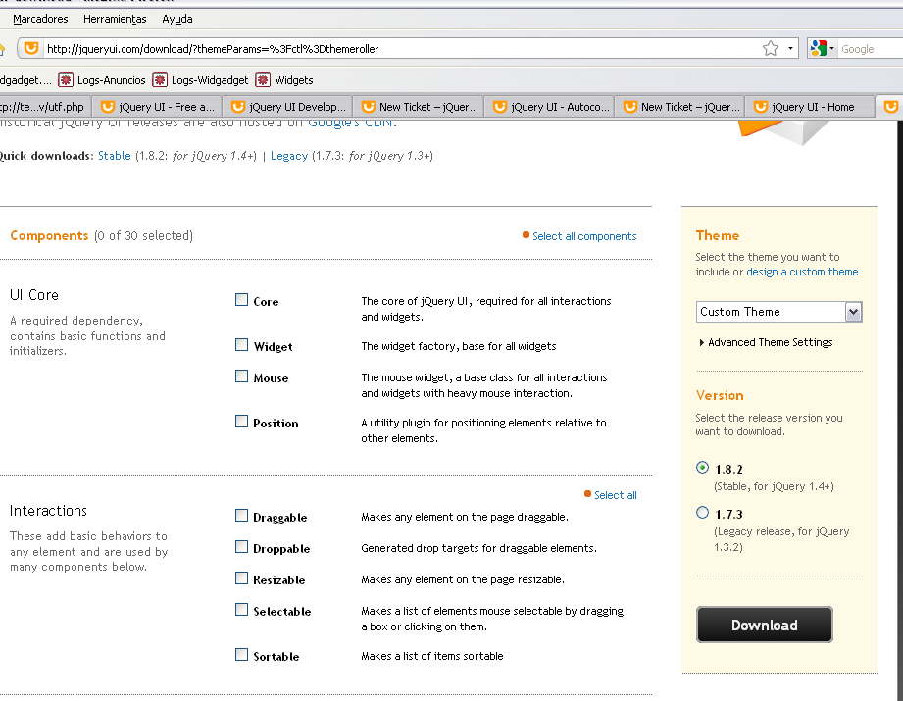Tick the Sortable checkbox
The width and height of the screenshot is (903, 701).
tap(242, 655)
